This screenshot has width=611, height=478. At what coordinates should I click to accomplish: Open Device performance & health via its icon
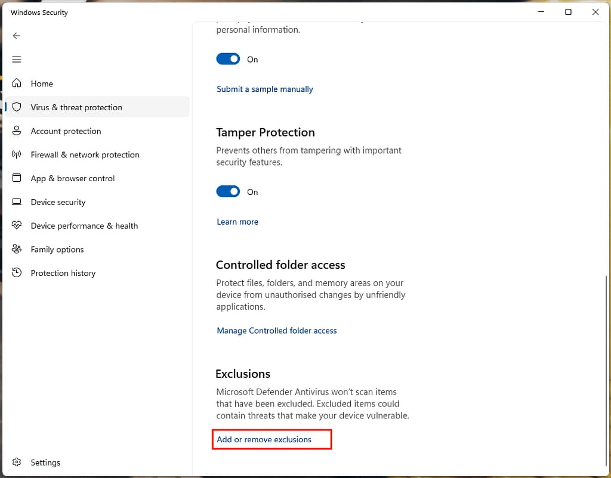coord(17,226)
